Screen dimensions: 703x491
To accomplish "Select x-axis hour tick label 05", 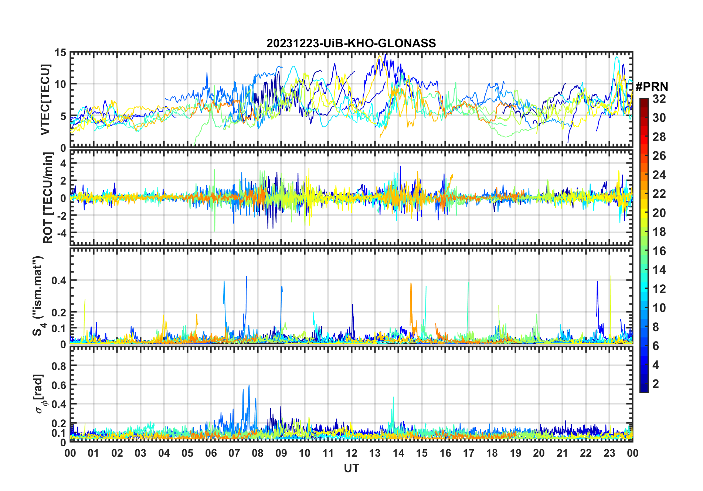I will pos(187,453).
